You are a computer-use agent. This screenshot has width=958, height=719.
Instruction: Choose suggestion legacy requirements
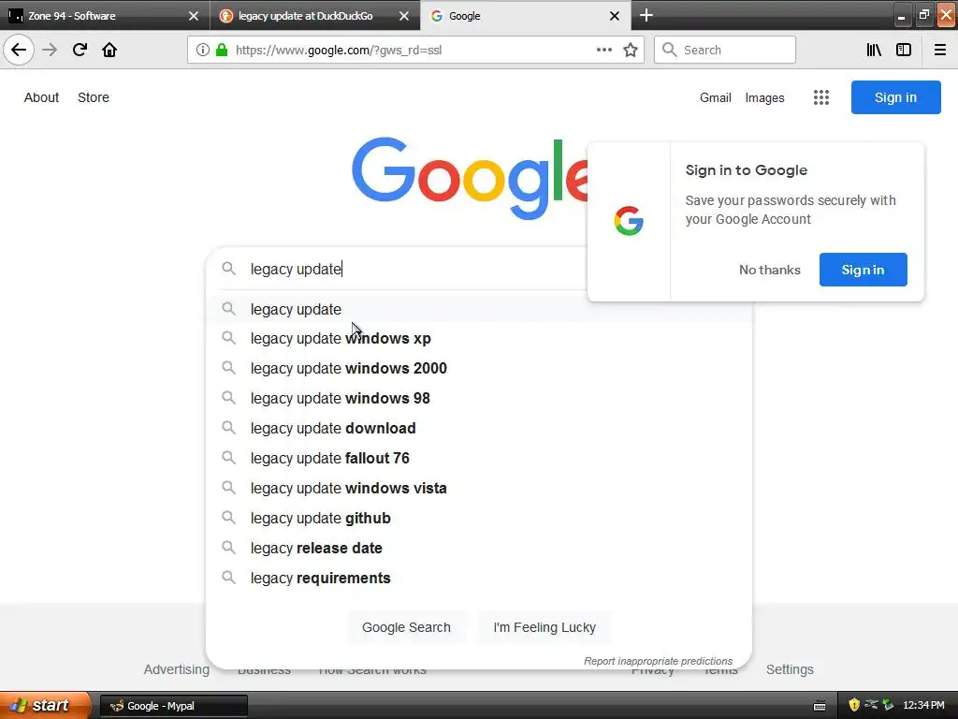(479, 578)
